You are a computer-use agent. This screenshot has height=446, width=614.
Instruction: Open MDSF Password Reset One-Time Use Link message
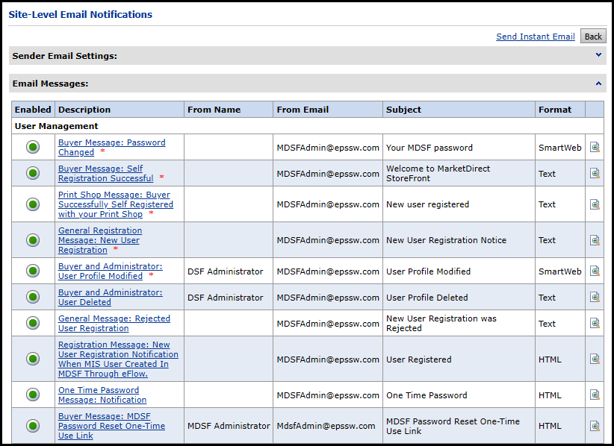click(111, 426)
